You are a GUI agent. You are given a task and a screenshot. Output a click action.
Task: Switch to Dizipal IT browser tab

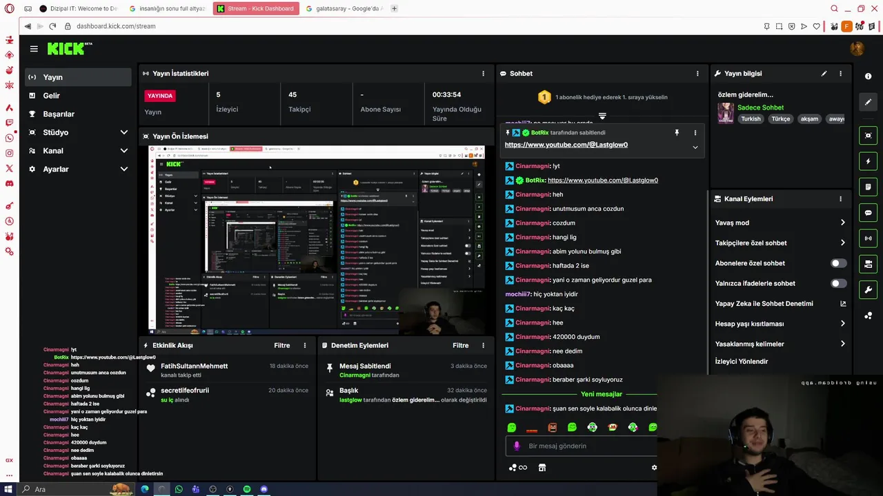(78, 8)
